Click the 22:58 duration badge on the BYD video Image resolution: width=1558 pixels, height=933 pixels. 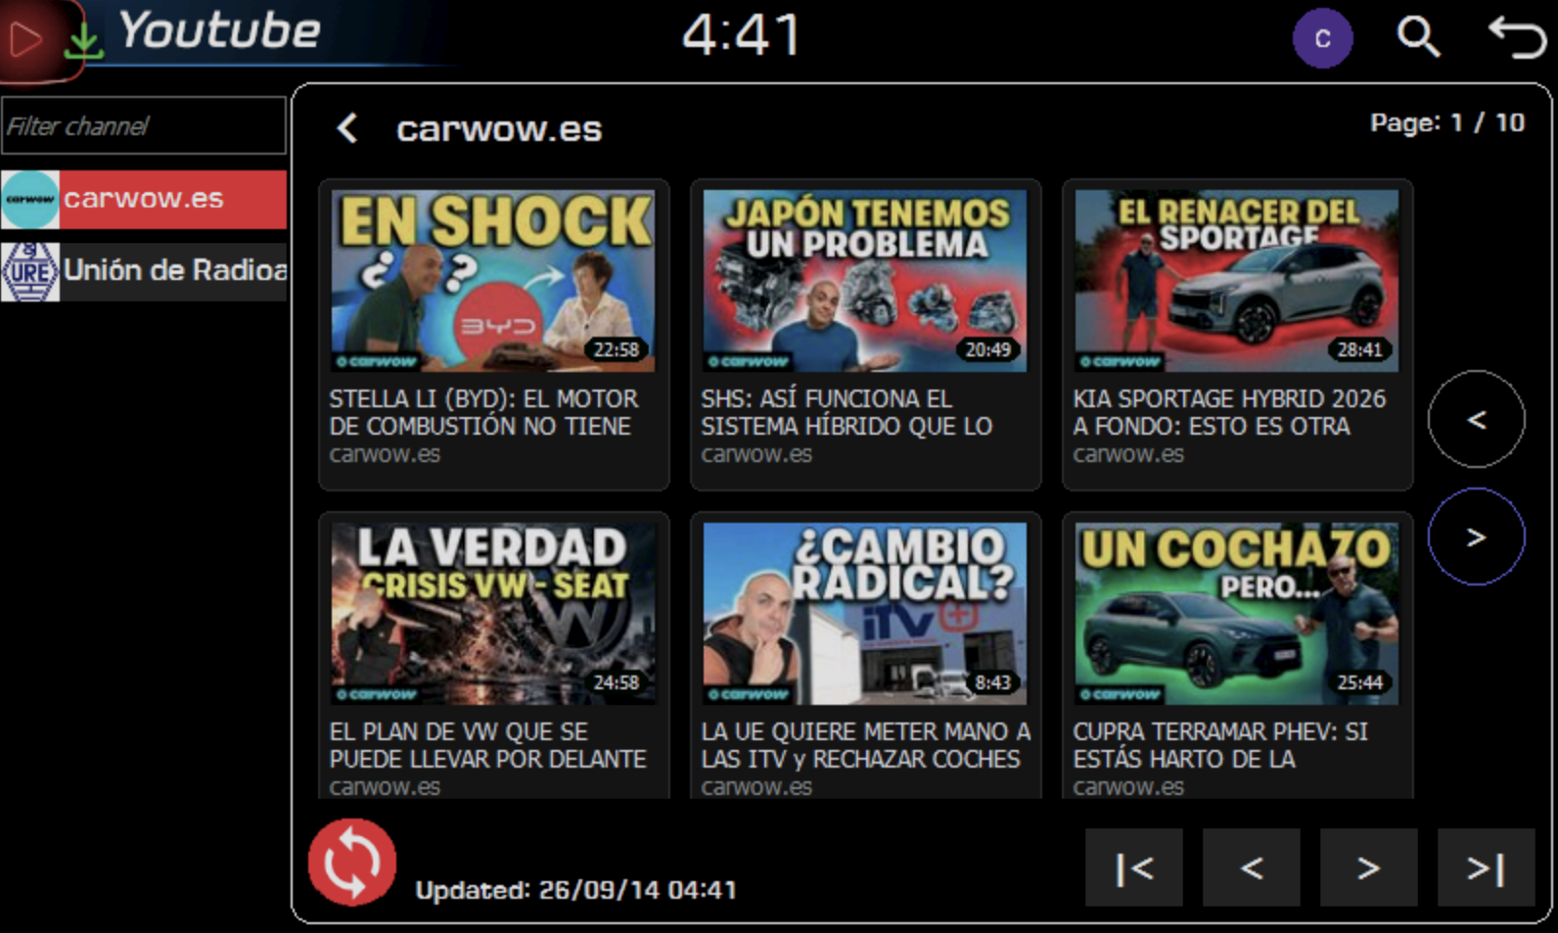(x=616, y=350)
